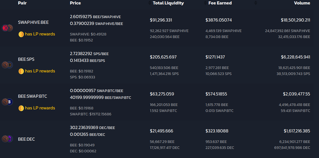Viewport: 319px width, 158px height.
Task: Select price 40199.99999999 BEE/SWAP.BTC
Action: [101, 98]
